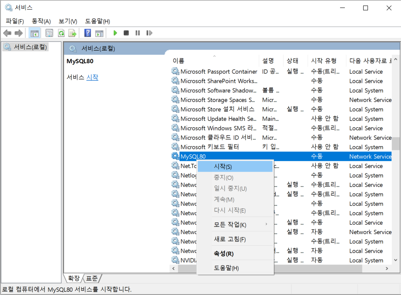Open the properties sheet toolbar icon
This screenshot has height=295, width=401.
click(49, 33)
